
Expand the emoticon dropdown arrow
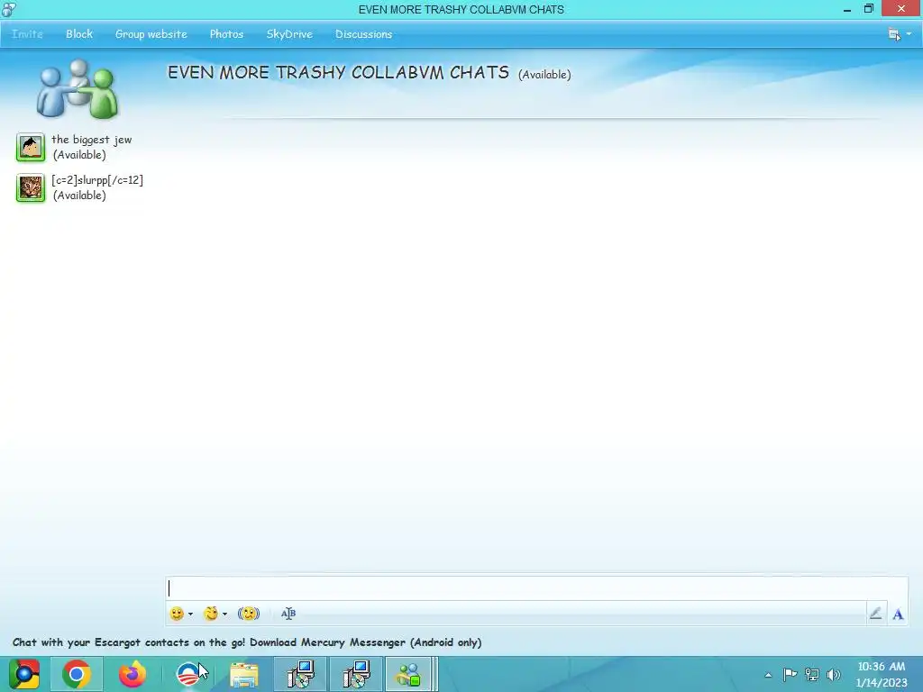coord(191,615)
